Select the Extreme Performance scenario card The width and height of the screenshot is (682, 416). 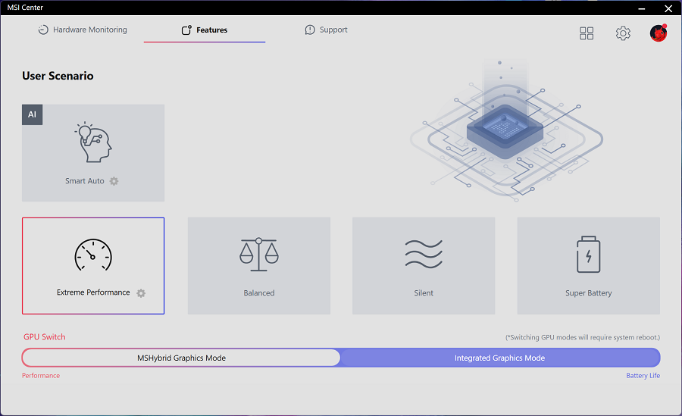(x=93, y=266)
